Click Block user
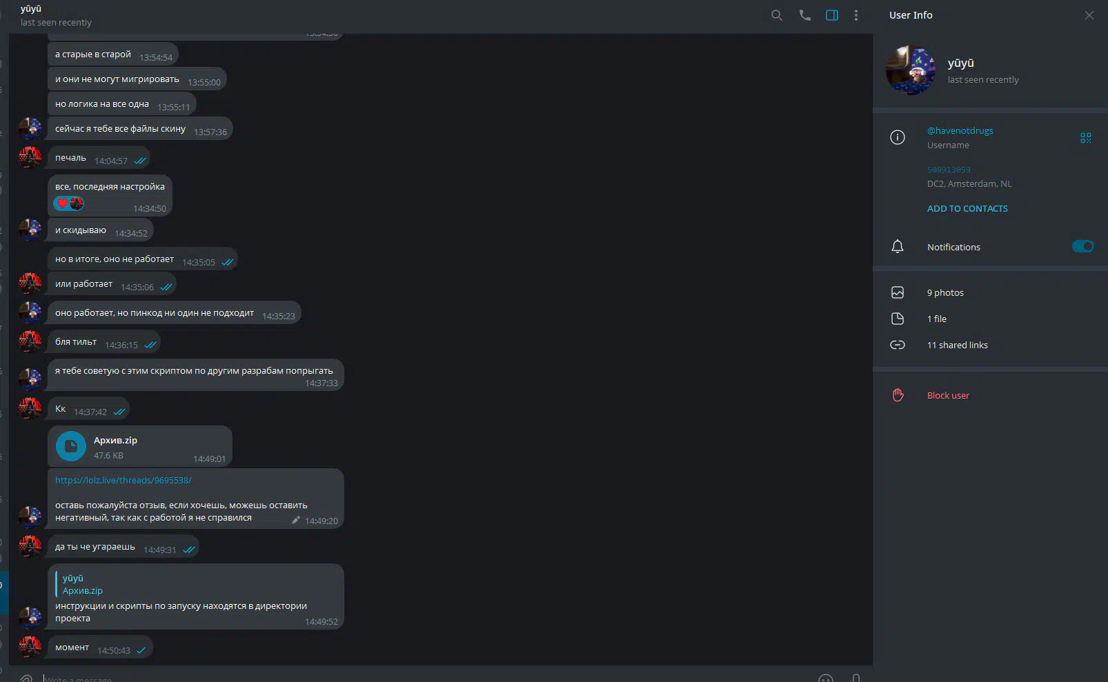This screenshot has height=682, width=1108. tap(948, 395)
